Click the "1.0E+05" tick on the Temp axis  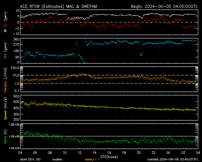coord(14,136)
